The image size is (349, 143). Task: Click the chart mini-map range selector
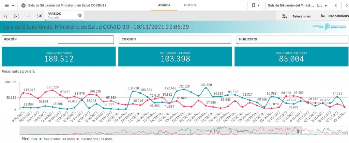[325, 130]
